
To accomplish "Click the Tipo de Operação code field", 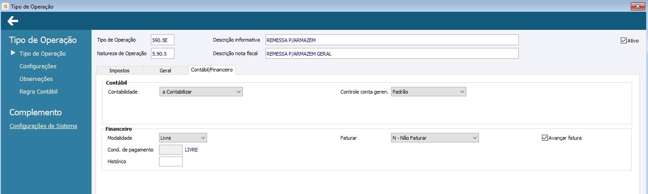I will [162, 40].
